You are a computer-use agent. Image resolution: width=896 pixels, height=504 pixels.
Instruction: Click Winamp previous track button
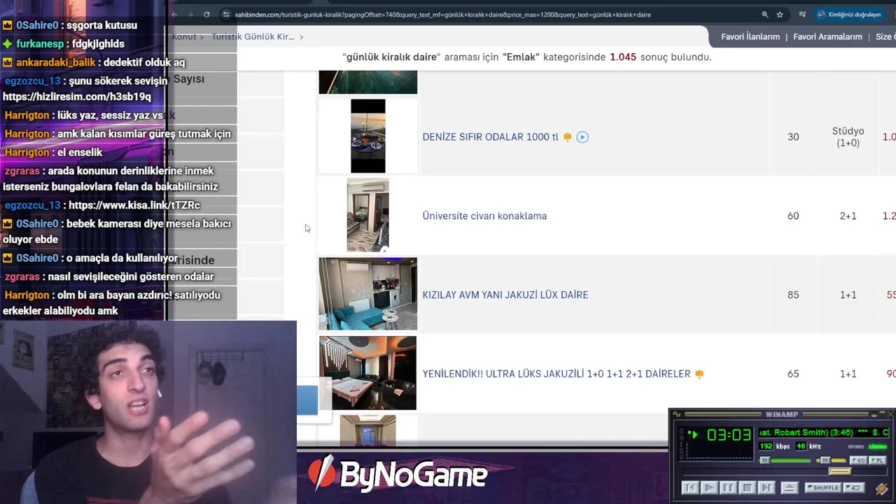pyautogui.click(x=689, y=488)
